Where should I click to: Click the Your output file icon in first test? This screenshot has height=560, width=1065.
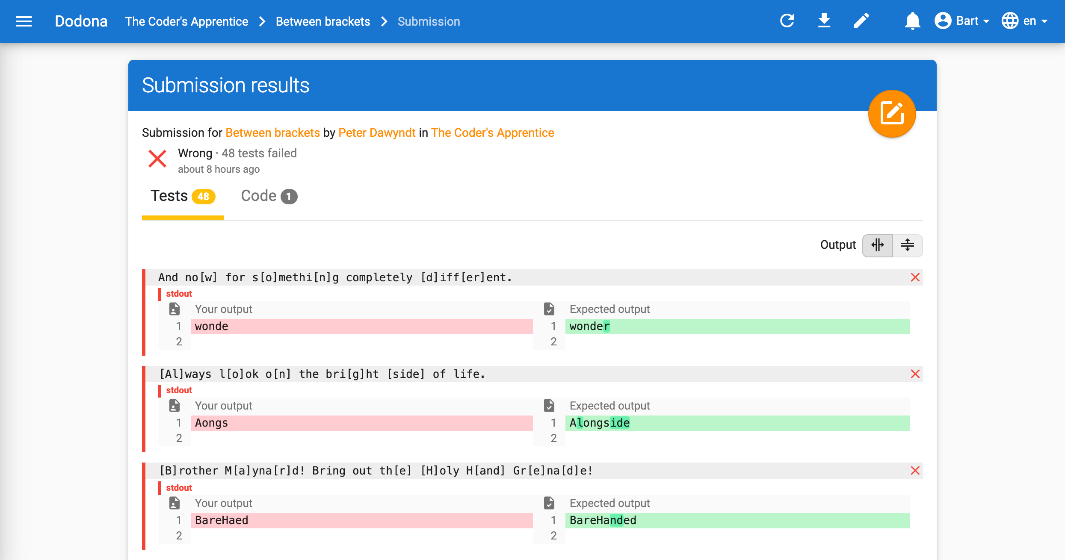click(175, 309)
